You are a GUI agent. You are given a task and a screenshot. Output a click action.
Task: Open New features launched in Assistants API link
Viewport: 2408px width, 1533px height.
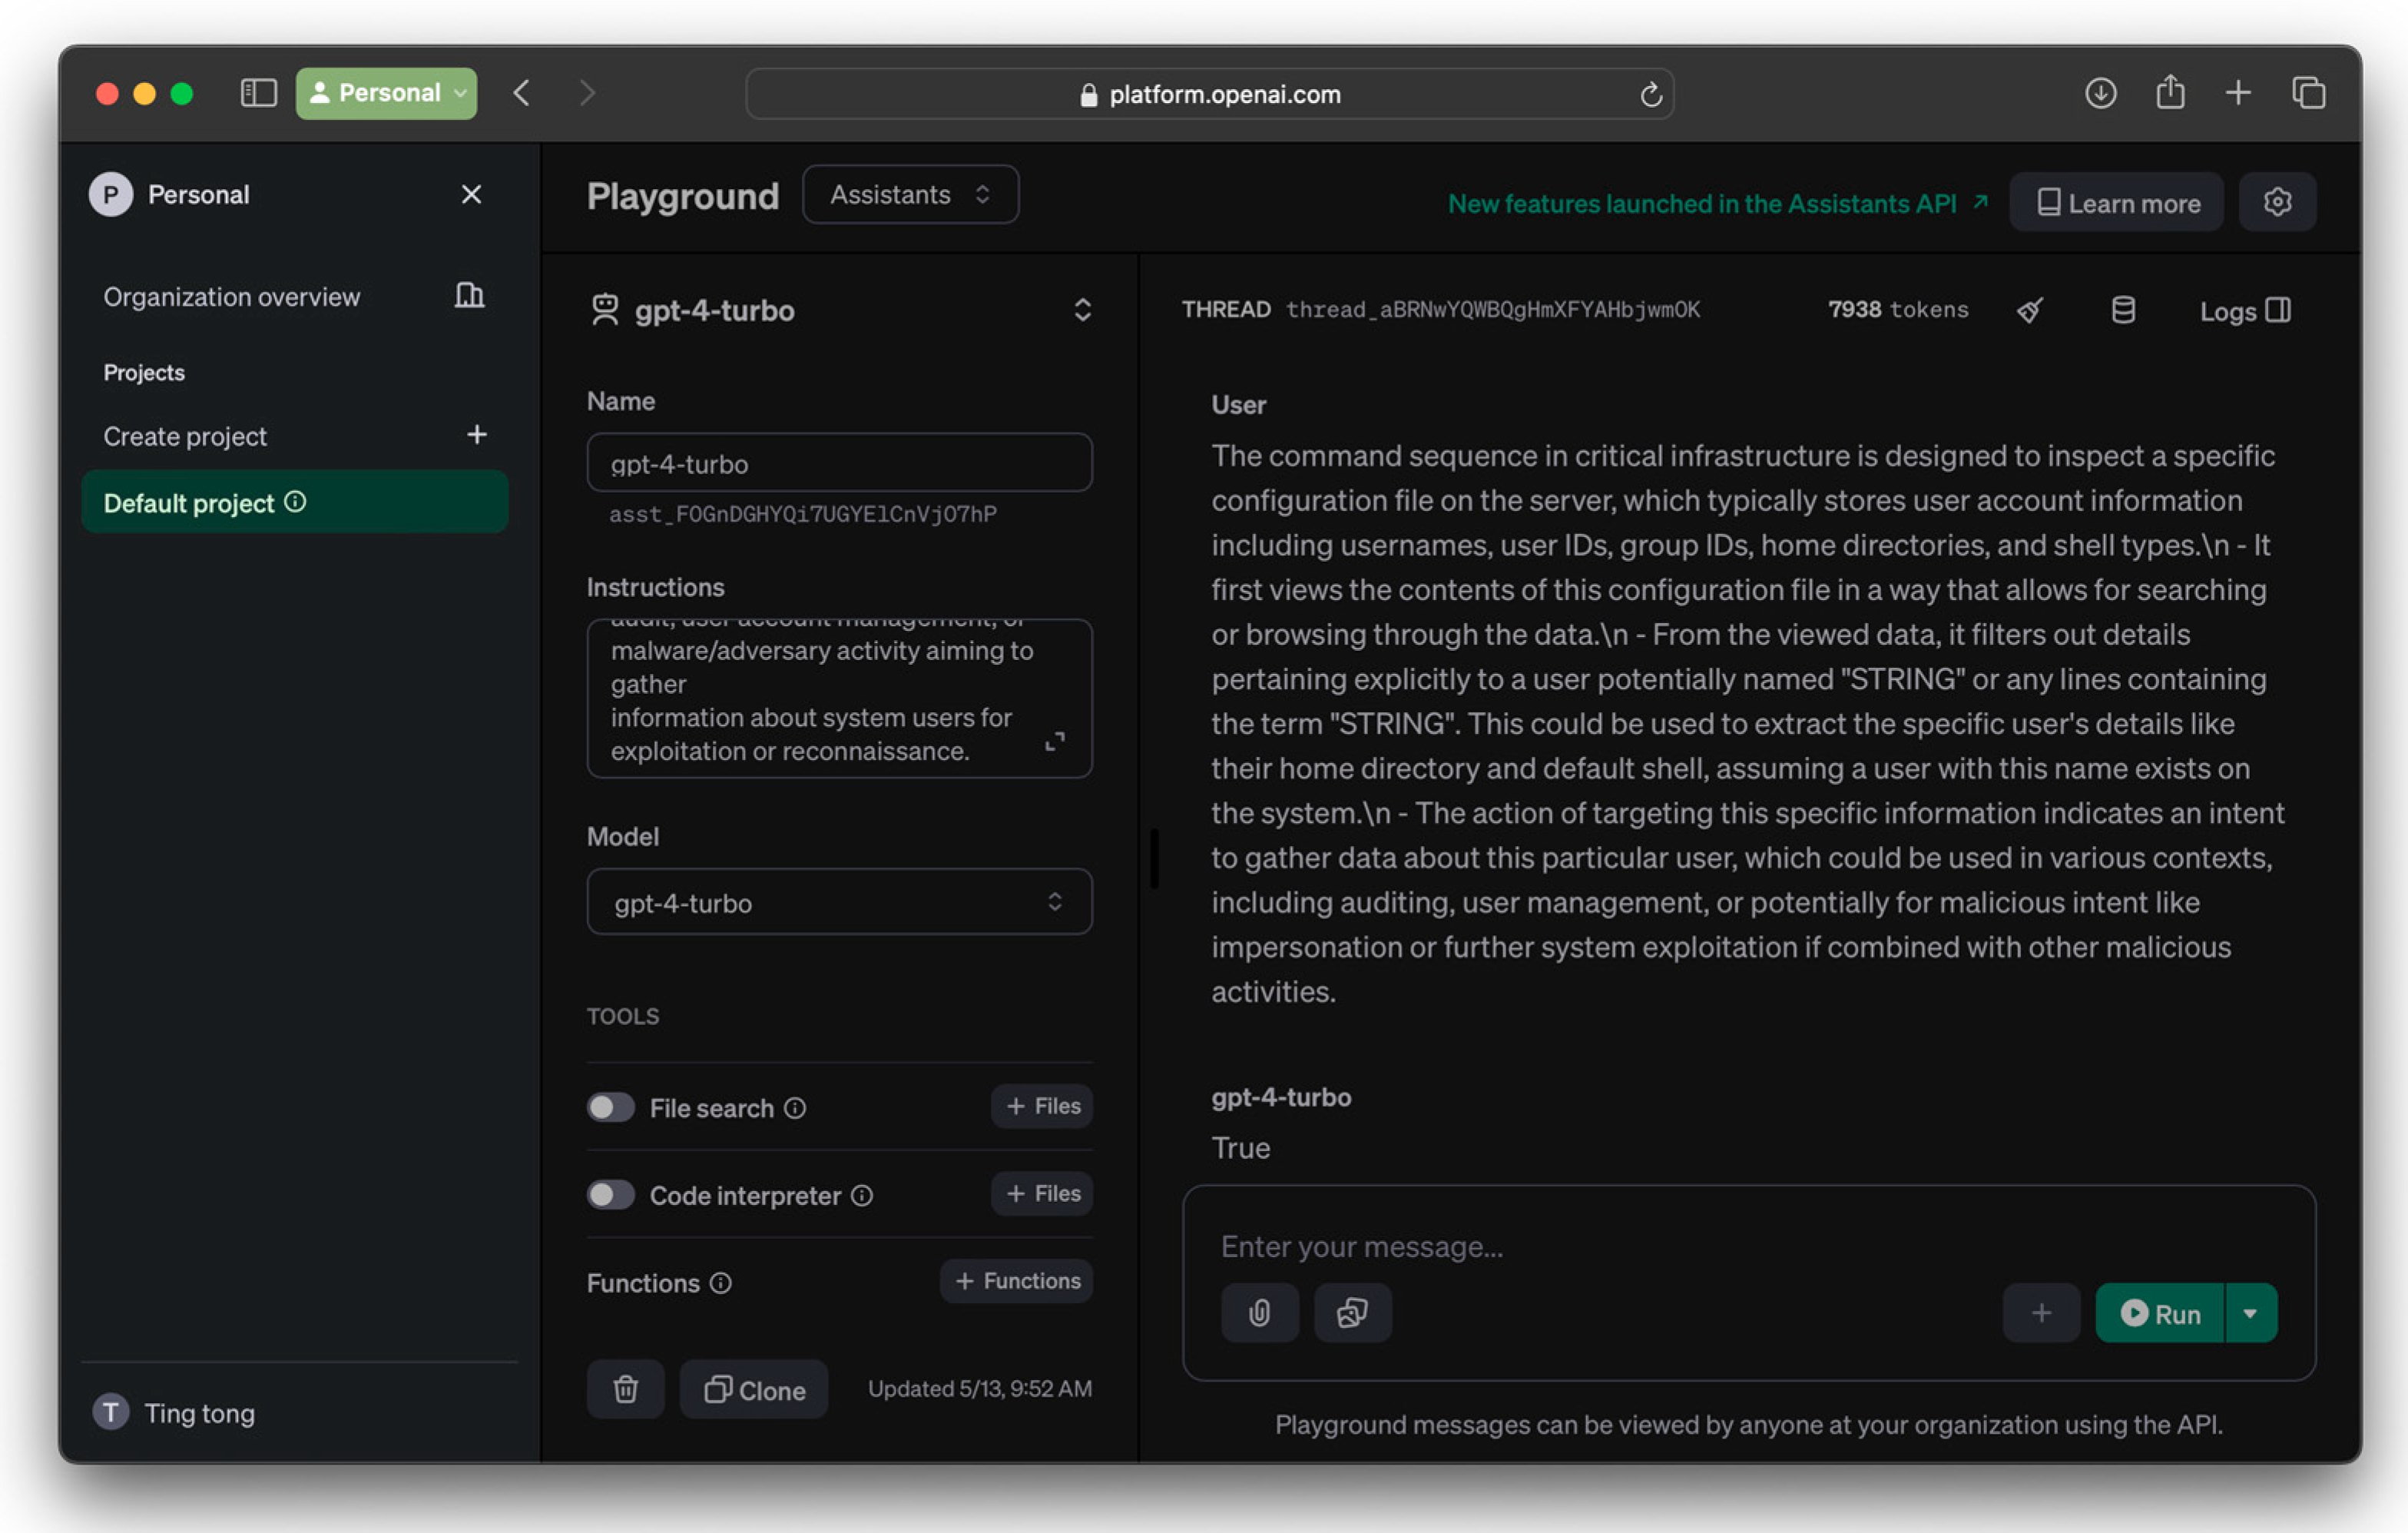[x=1717, y=203]
